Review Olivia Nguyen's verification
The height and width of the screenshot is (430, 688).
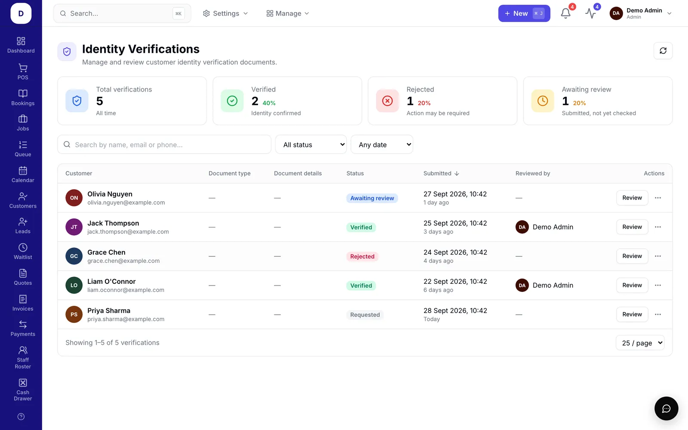(x=632, y=198)
